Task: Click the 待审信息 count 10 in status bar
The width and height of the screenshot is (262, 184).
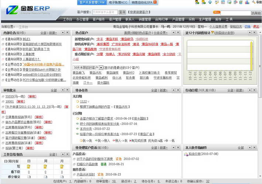Action: (114, 181)
